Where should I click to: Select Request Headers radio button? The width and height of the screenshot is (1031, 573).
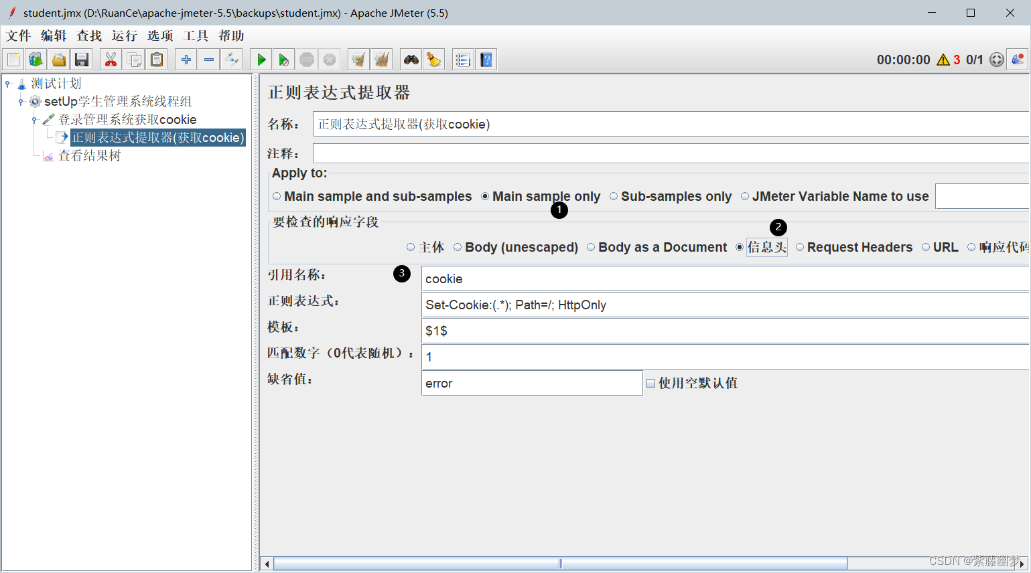800,247
